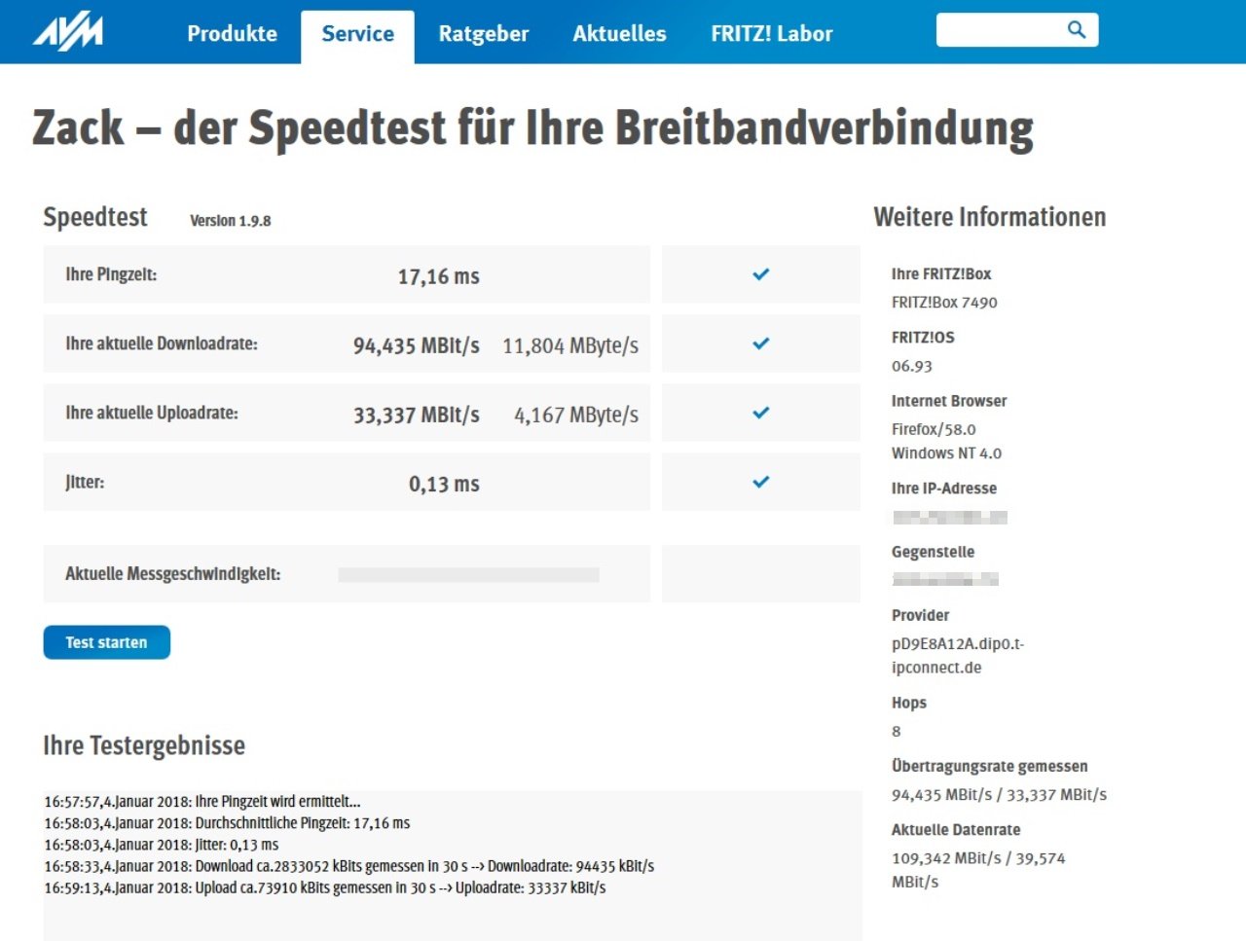Viewport: 1246px width, 941px height.
Task: Click the blurred Gegenstelle value
Action: pyautogui.click(x=945, y=580)
